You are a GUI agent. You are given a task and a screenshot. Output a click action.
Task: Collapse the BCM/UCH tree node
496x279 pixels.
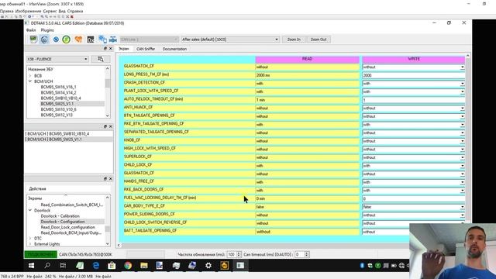(x=30, y=81)
